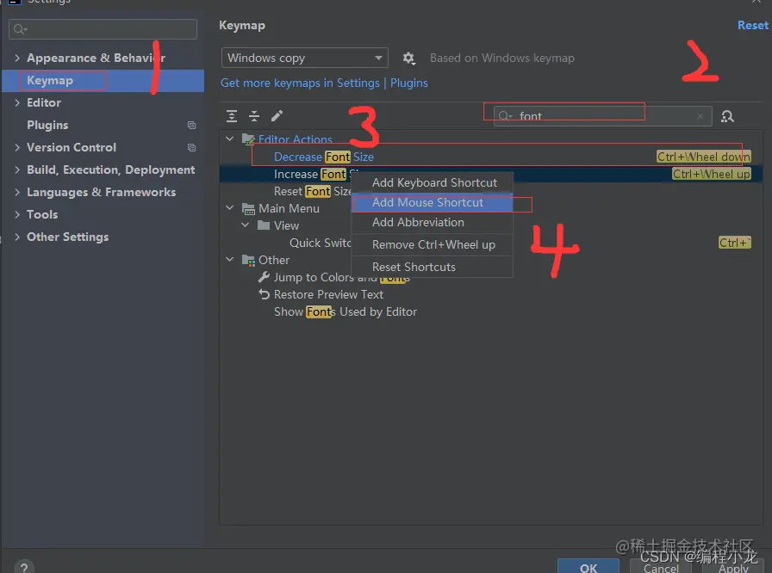Choose Reset Shortcuts from context menu

(x=433, y=267)
